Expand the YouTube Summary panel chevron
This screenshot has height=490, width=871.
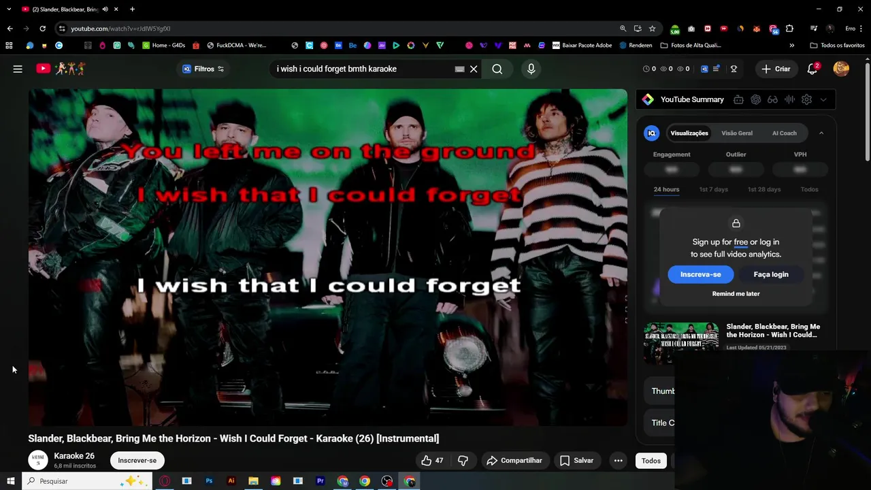(823, 99)
